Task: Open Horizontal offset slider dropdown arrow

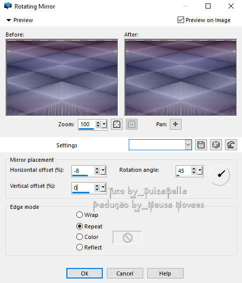Action: 103,171
